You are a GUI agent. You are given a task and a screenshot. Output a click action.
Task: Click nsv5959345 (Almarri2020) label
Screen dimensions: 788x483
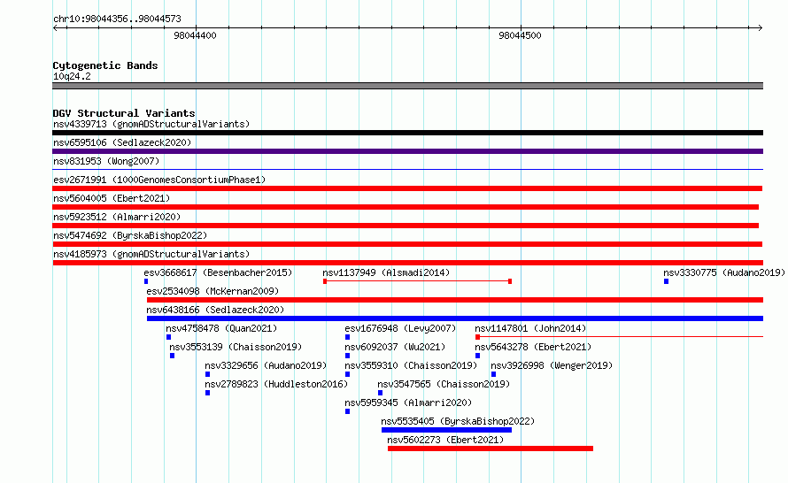408,402
